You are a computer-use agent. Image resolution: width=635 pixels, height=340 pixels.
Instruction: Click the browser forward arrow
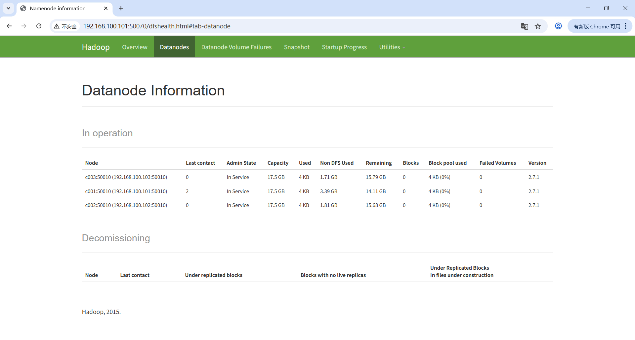coord(24,26)
